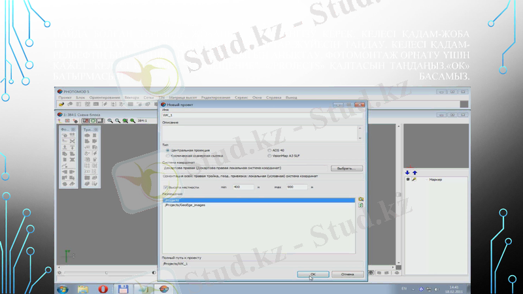Select the ADS 40 radio option
Viewport: 523px width, 294px height.
[268, 150]
